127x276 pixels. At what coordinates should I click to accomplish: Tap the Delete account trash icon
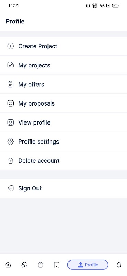11,161
